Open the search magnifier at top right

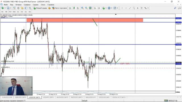[x=175, y=8]
